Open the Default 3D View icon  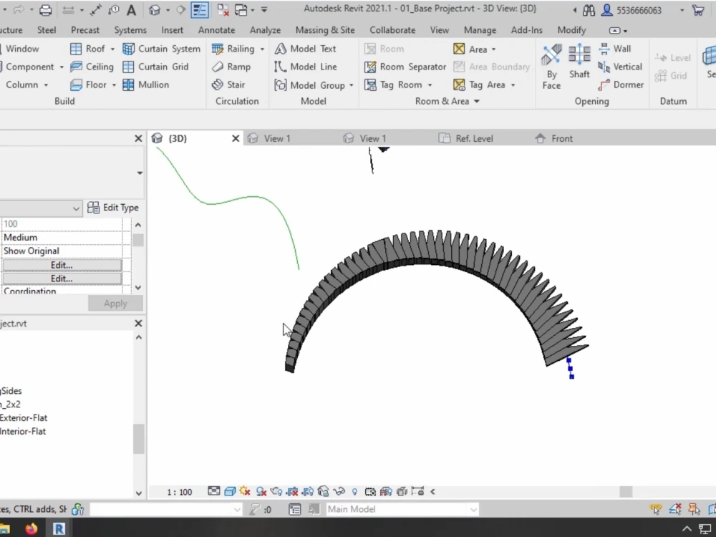click(x=155, y=10)
